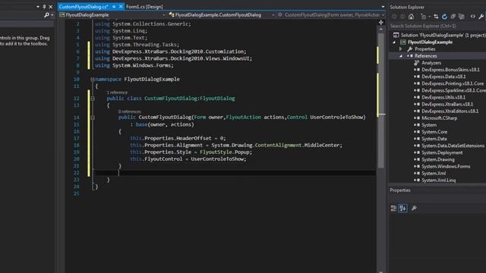
Task: Select DevExpress.BonusSkins.v18.1 reference
Action: (450, 70)
